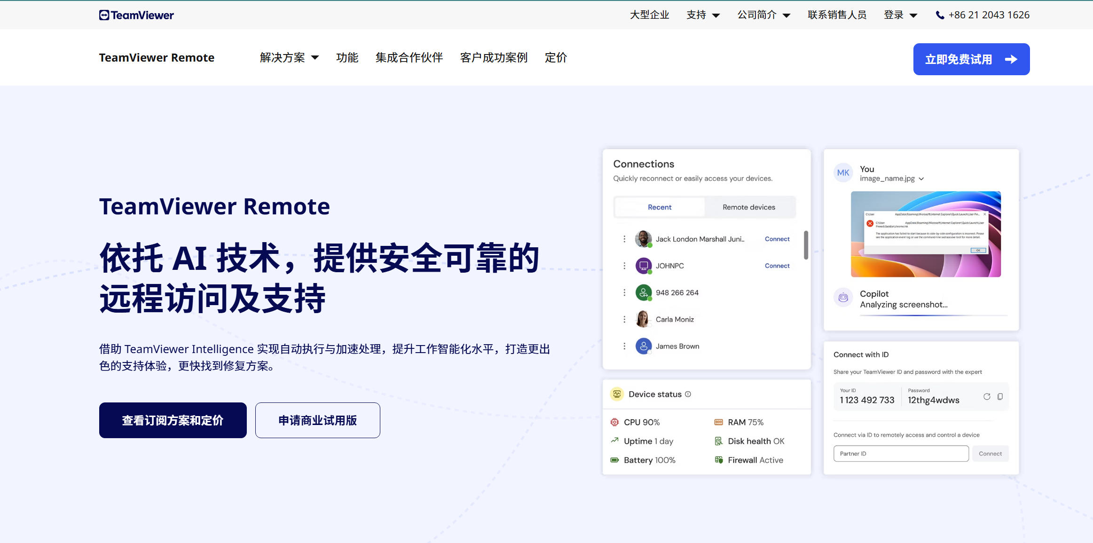Copy the password using the copy icon
Image resolution: width=1093 pixels, height=543 pixels.
[x=999, y=397]
